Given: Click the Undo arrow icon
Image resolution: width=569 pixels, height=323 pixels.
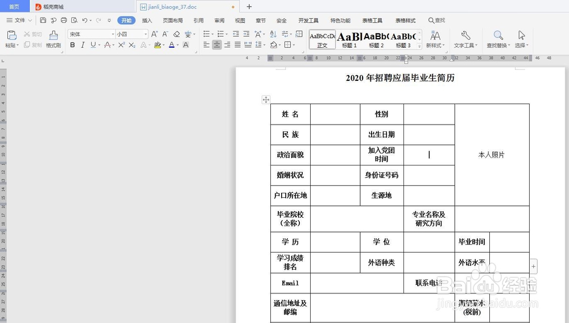Looking at the screenshot, I should [x=85, y=20].
